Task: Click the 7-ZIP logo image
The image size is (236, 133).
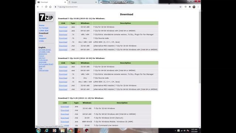Action: [46, 17]
